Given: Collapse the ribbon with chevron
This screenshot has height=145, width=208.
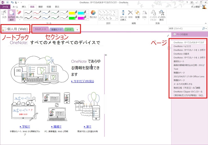Looking at the screenshot, I should click(x=206, y=23).
